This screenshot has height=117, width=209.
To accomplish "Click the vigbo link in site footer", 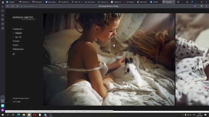I will tap(19, 102).
